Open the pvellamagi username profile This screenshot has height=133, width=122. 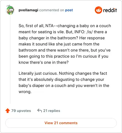click(x=28, y=10)
